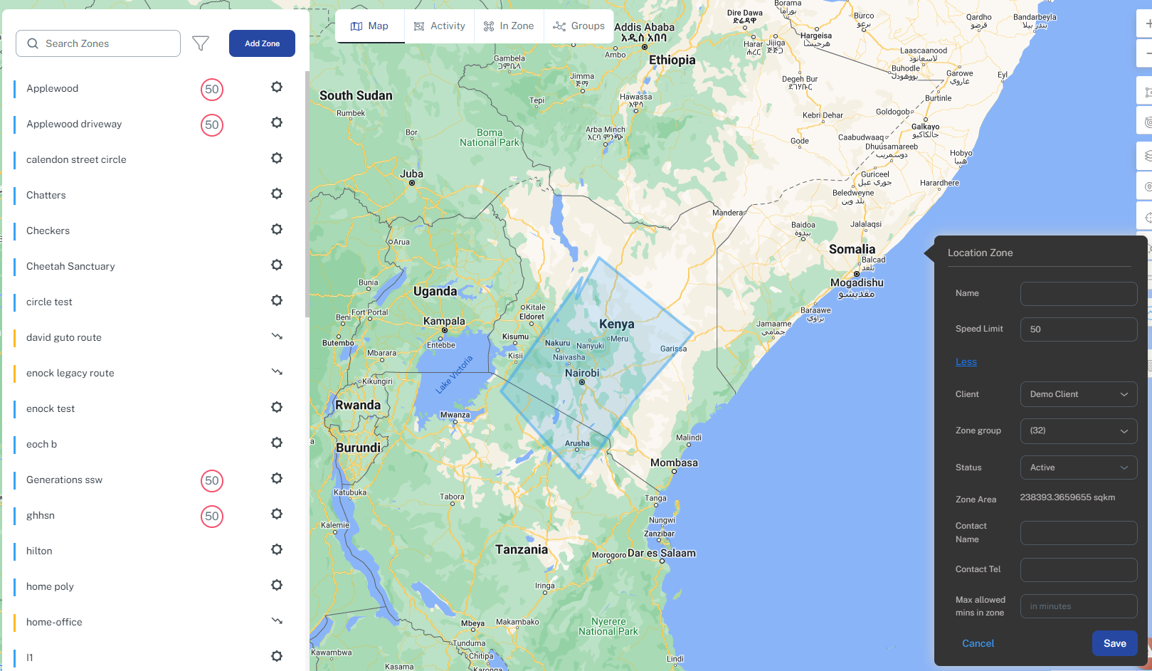
Task: Click the Less link to collapse fields
Action: (x=966, y=361)
